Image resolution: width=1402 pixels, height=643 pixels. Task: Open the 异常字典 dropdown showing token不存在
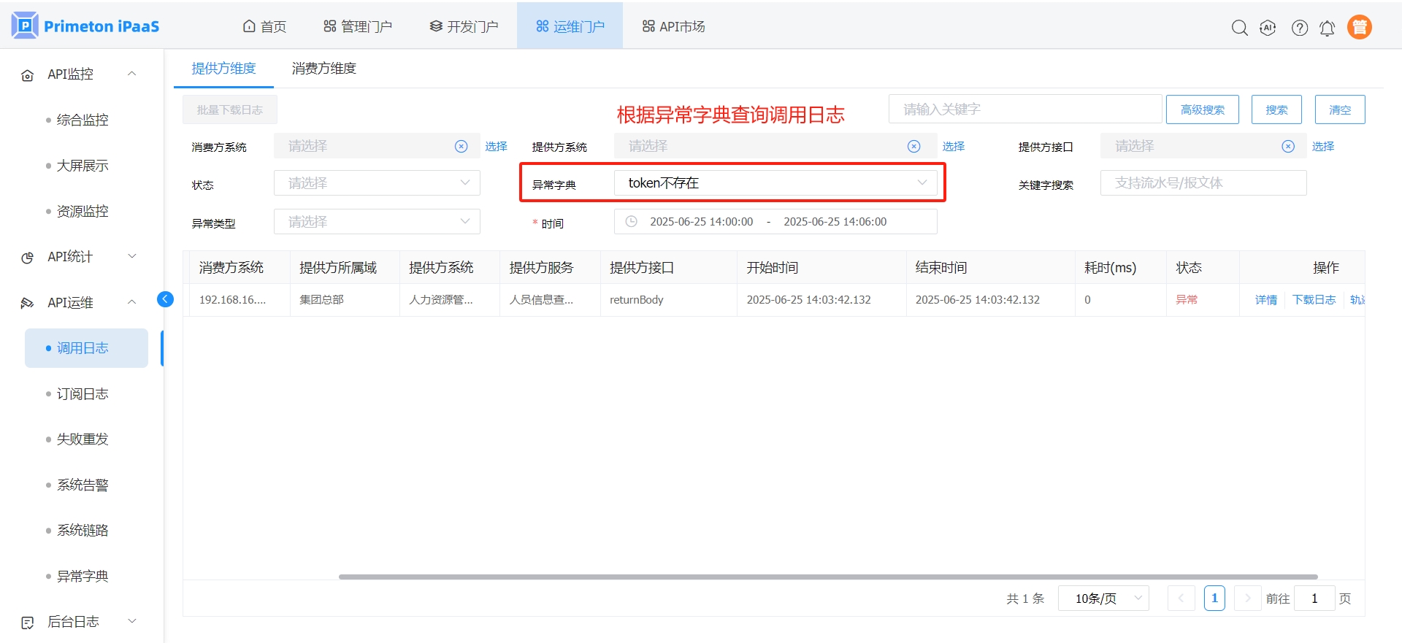pyautogui.click(x=775, y=183)
